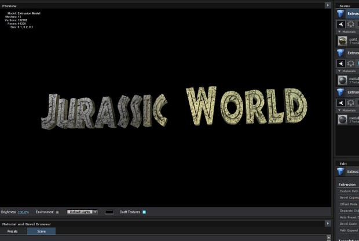Click the top Extrusion model name label
Image resolution: width=359 pixels, height=241 pixels.
coord(353,14)
